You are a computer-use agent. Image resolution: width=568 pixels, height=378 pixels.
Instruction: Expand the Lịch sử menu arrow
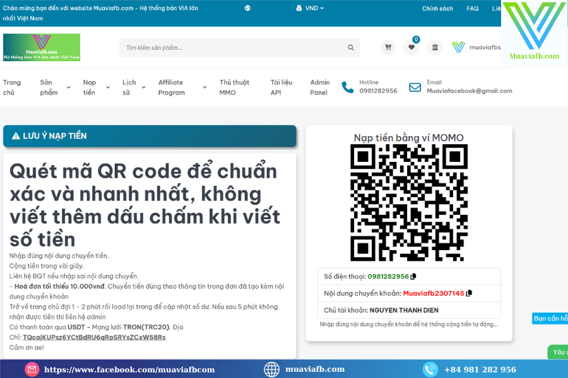pos(143,88)
